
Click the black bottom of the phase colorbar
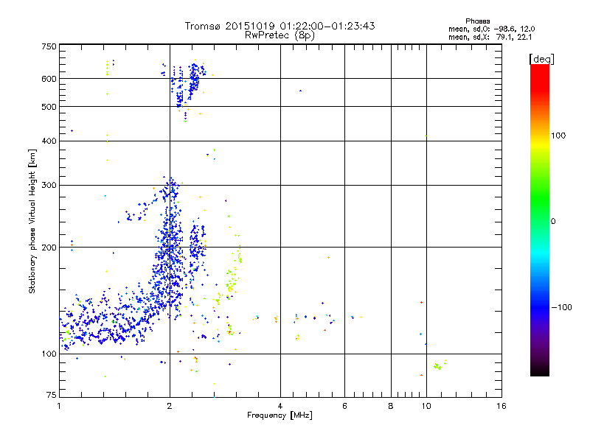[540, 371]
